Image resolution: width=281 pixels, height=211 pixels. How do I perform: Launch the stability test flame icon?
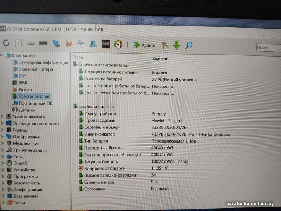(x=68, y=44)
